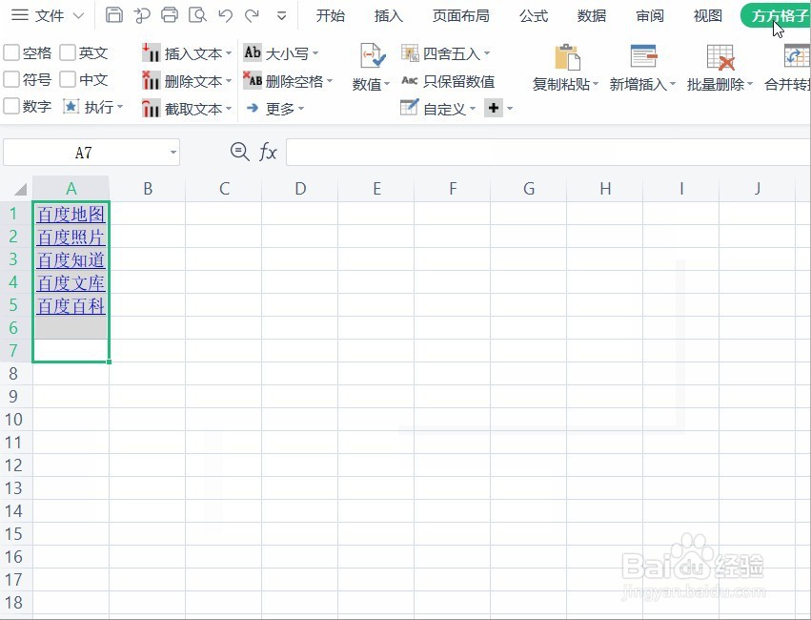
Task: Open the quick access toolbar customize dropdown
Action: pyautogui.click(x=281, y=15)
